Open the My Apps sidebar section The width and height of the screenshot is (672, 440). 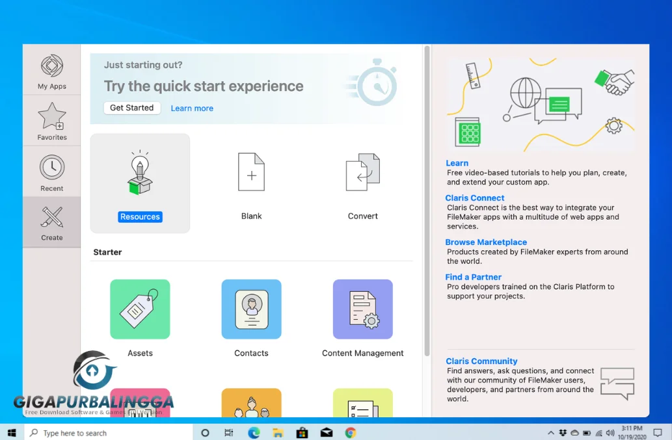click(x=52, y=71)
